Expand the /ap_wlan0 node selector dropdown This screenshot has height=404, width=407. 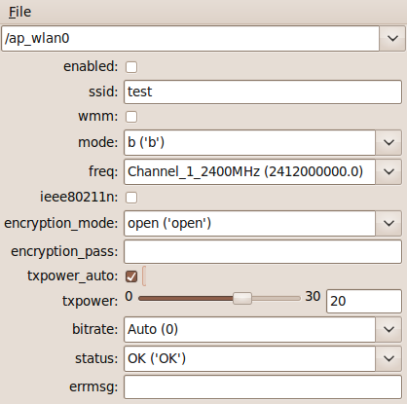(x=392, y=39)
